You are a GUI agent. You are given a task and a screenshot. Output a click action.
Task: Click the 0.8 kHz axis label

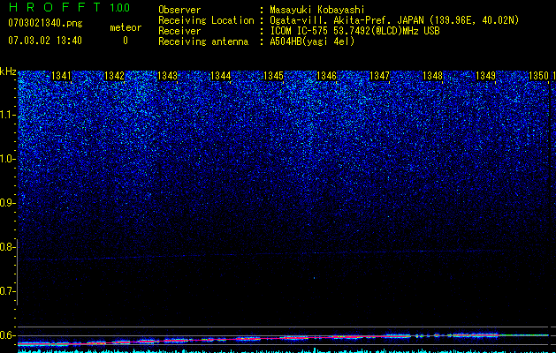(x=8, y=247)
